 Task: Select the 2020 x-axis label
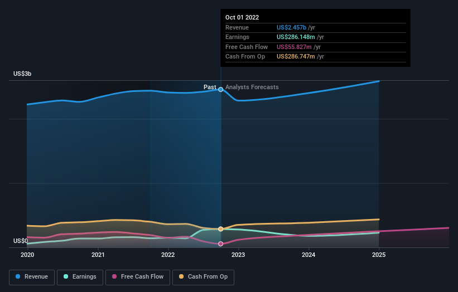[27, 255]
